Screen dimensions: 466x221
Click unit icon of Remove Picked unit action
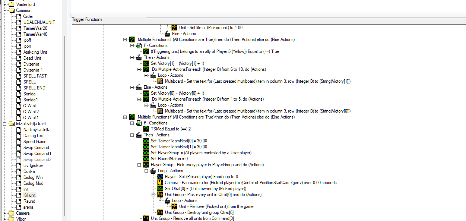(x=174, y=206)
